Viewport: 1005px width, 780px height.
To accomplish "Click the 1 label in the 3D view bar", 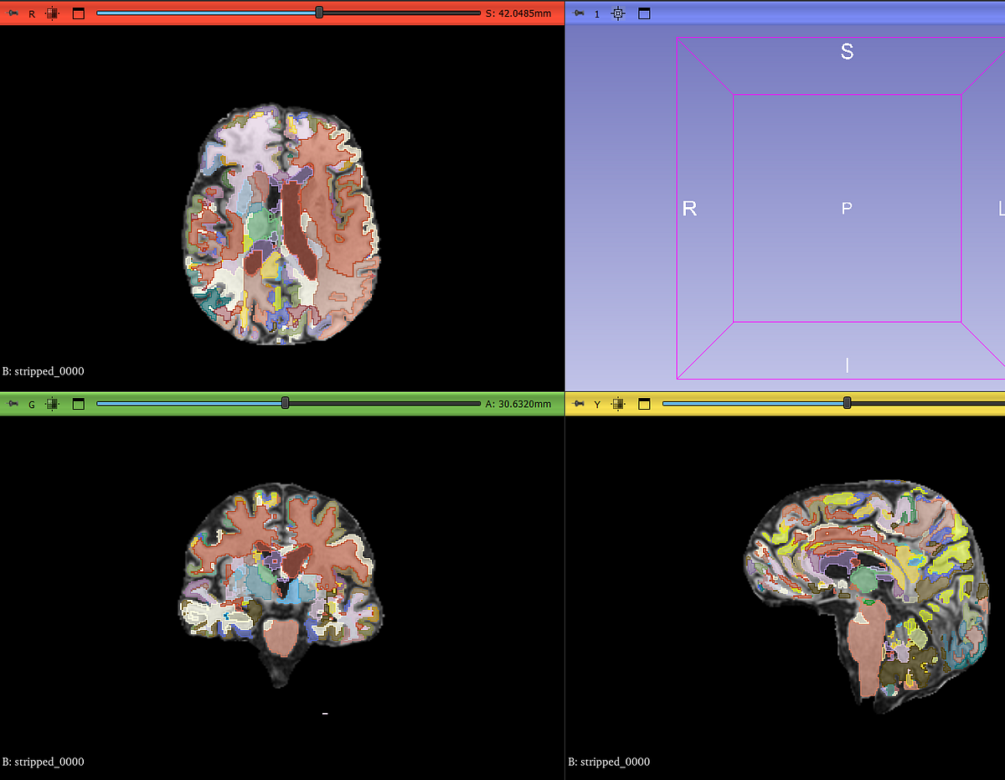I will point(597,13).
